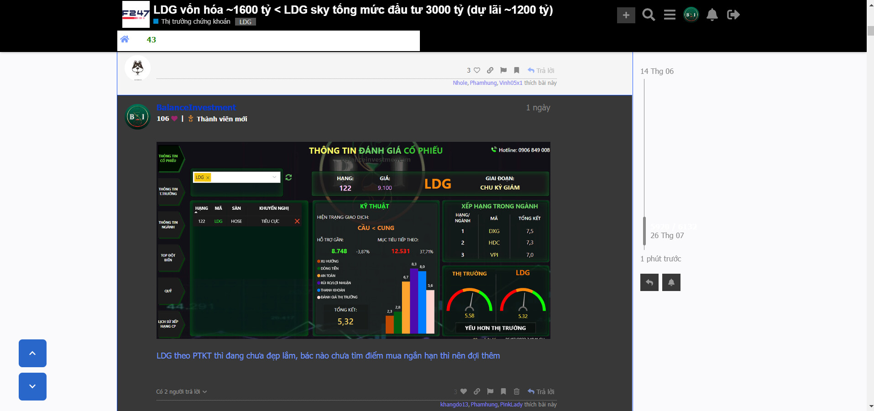
Task: Copy link of post liked by Vinh05x1
Action: point(490,70)
